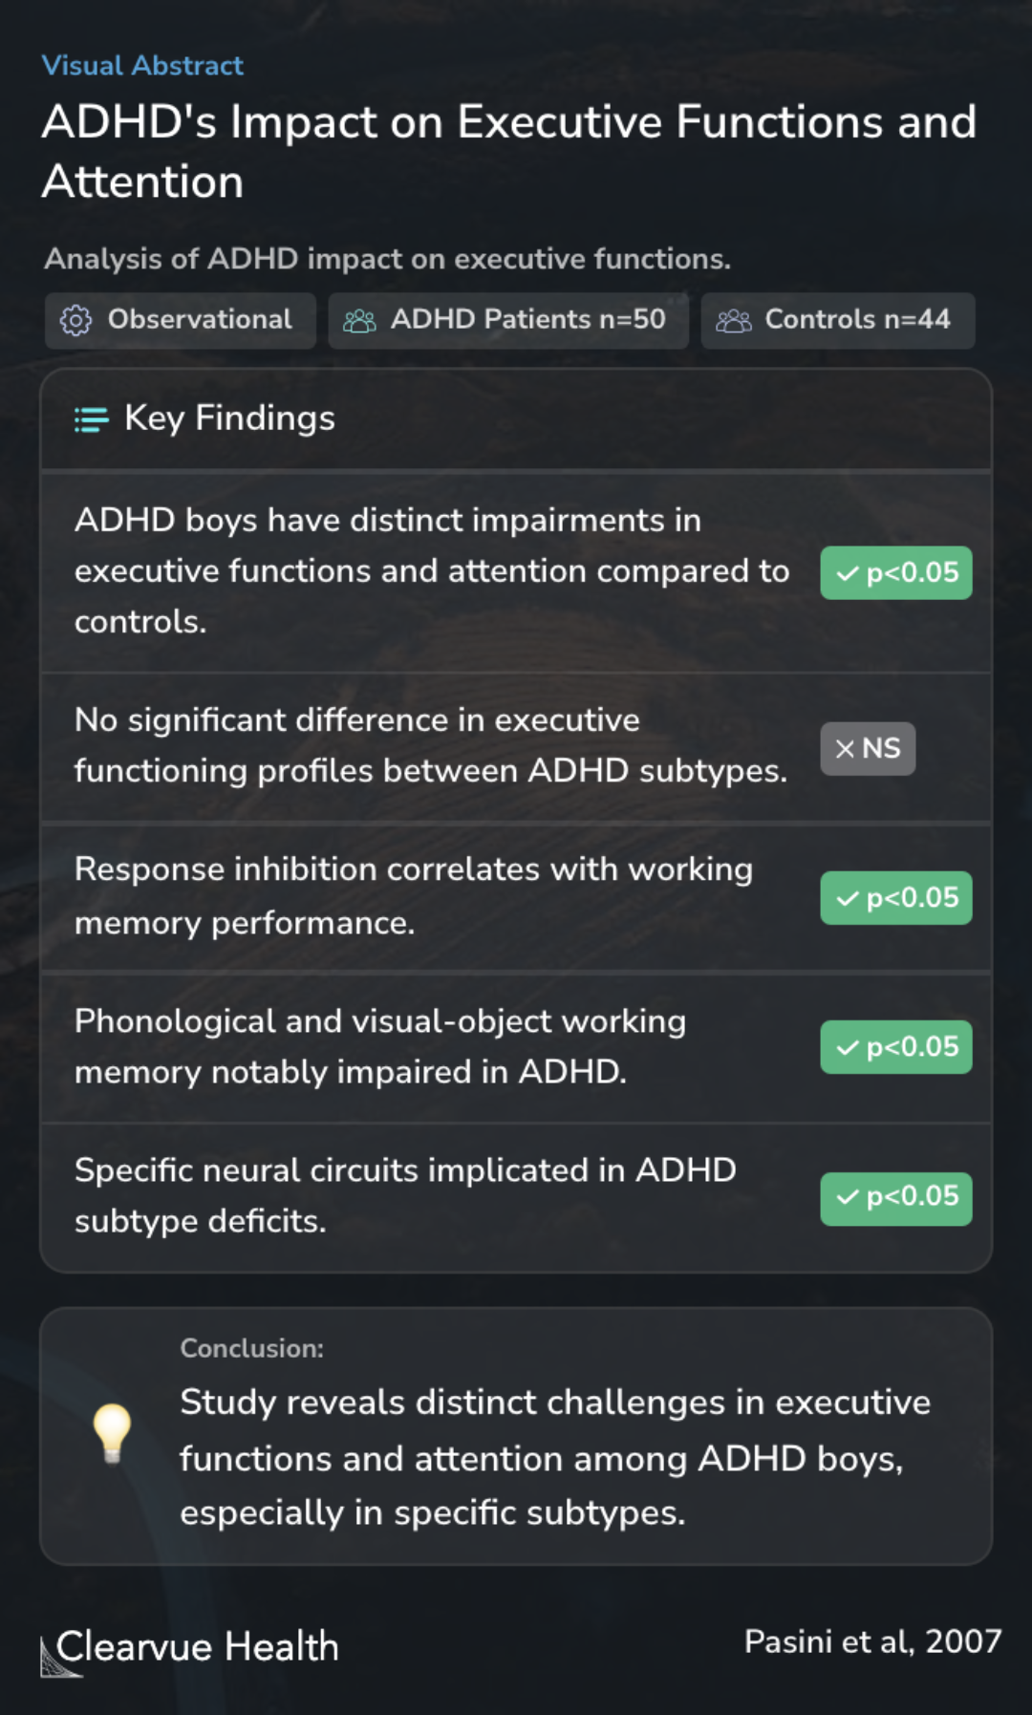Click p<0.05 badge for response inhibition finding
The height and width of the screenshot is (1715, 1032).
[896, 898]
